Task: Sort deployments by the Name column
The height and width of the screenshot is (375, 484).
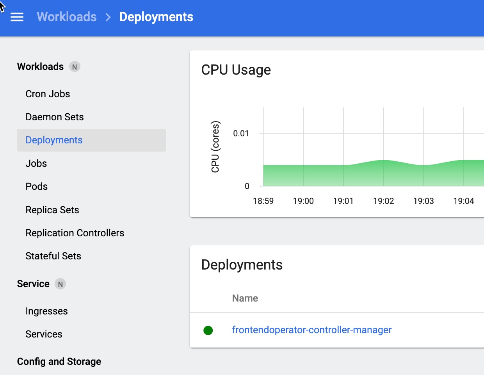Action: pyautogui.click(x=245, y=298)
